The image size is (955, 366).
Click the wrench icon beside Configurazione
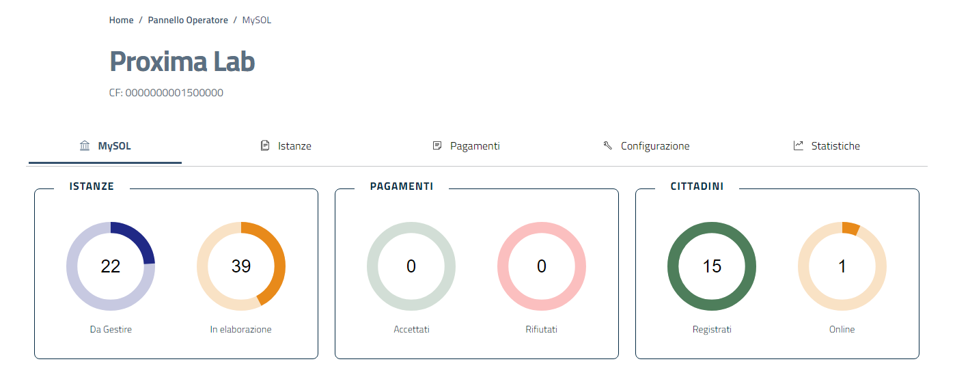click(x=607, y=146)
